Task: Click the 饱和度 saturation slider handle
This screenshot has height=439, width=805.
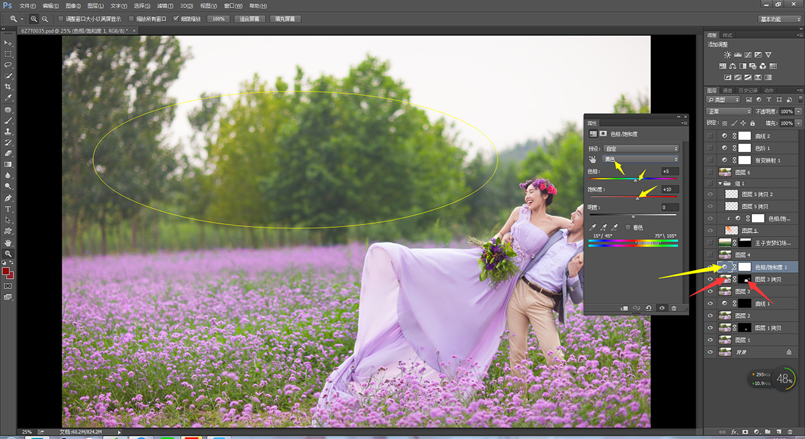Action: point(637,198)
